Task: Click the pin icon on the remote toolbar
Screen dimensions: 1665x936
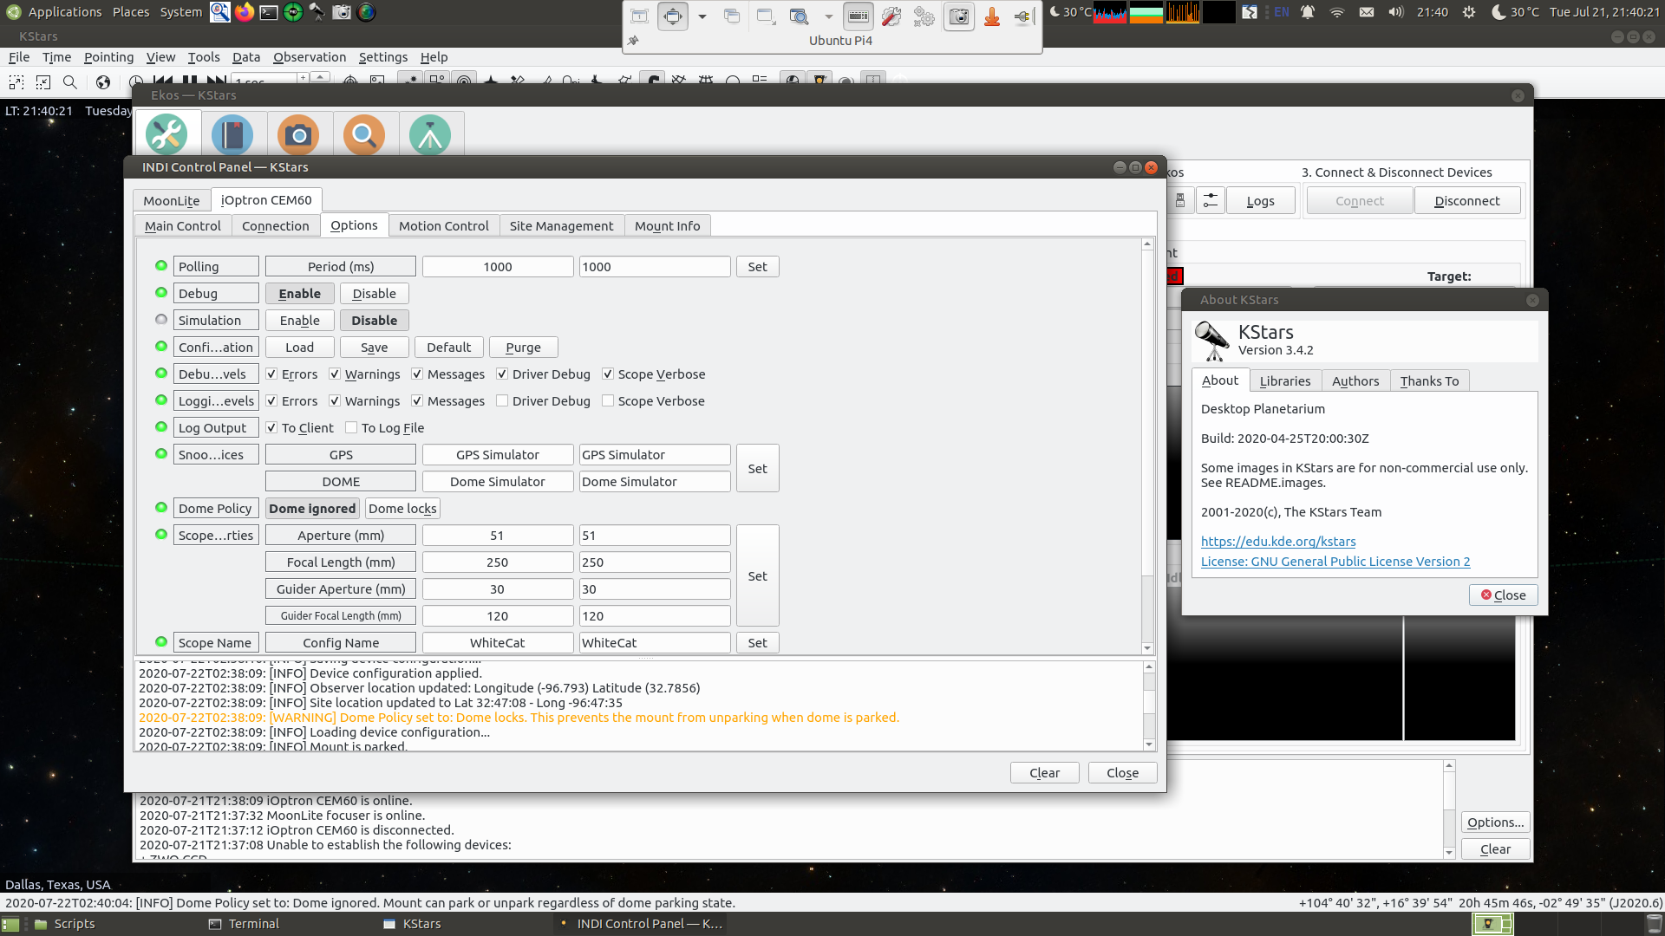Action: [633, 41]
